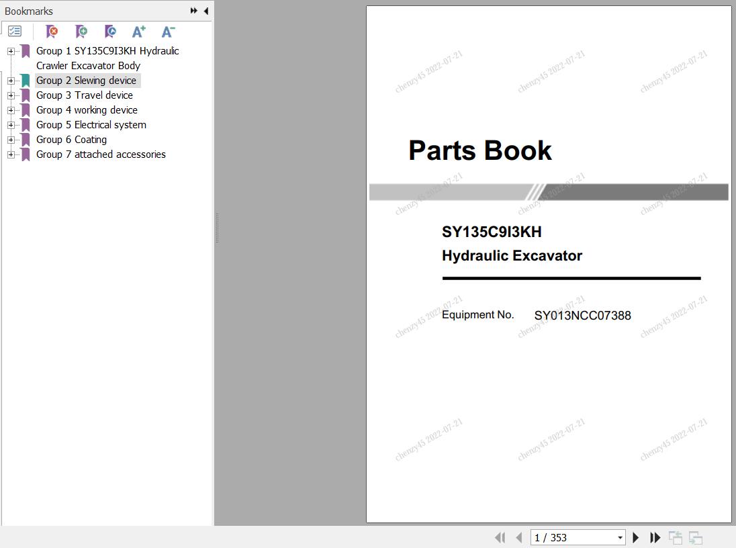Click the delete bookmark icon
This screenshot has height=548, width=736.
52,32
